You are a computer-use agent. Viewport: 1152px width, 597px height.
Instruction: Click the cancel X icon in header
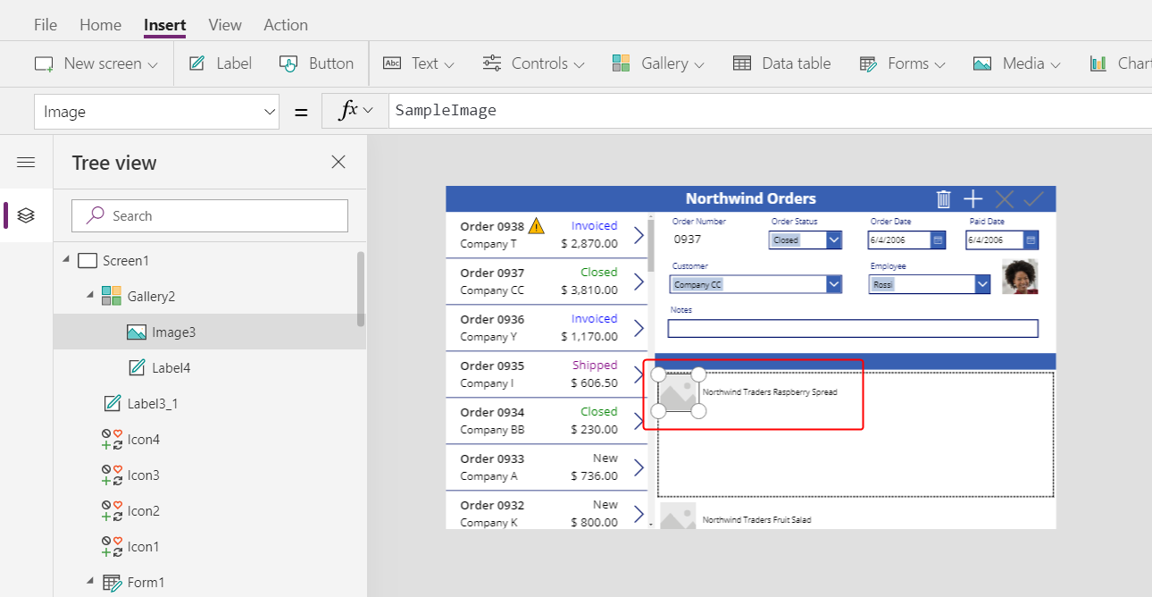(x=1004, y=199)
